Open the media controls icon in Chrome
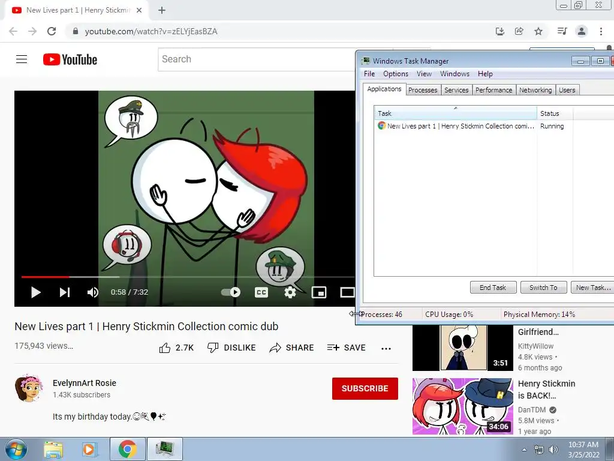This screenshot has width=614, height=461. coord(562,31)
